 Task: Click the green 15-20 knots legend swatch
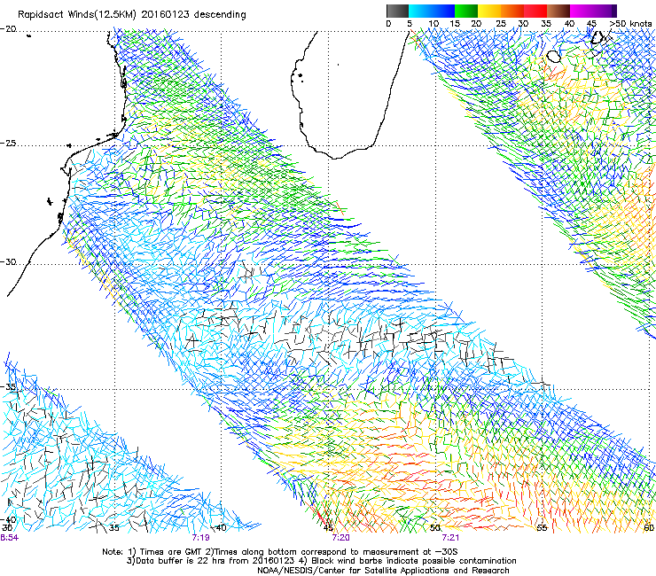click(466, 11)
